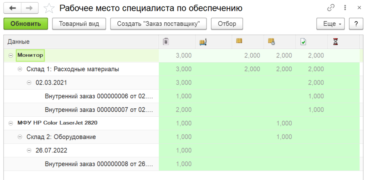
Task: Click the locked box column header icon
Action: (271, 42)
